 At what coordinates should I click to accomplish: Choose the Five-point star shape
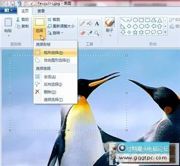click(x=135, y=32)
